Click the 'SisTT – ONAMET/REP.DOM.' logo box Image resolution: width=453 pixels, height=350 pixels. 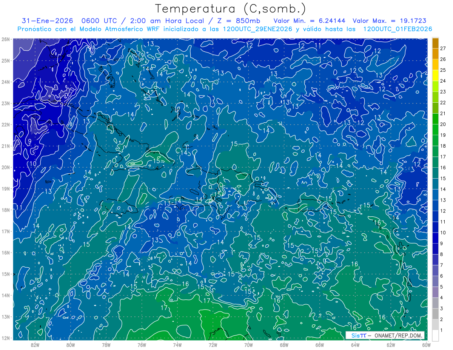385,335
